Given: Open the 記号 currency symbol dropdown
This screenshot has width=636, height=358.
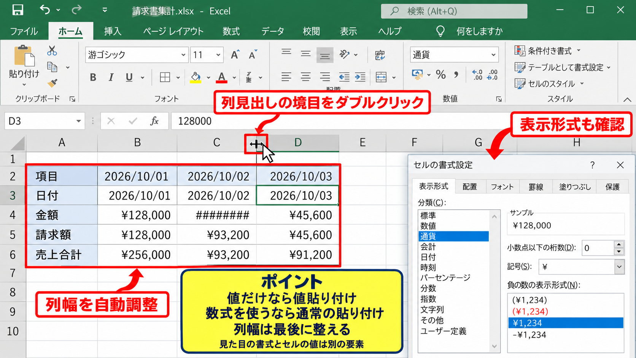Looking at the screenshot, I should point(619,267).
